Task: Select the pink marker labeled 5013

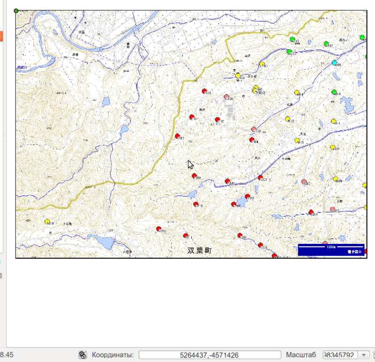Action: pyautogui.click(x=332, y=209)
